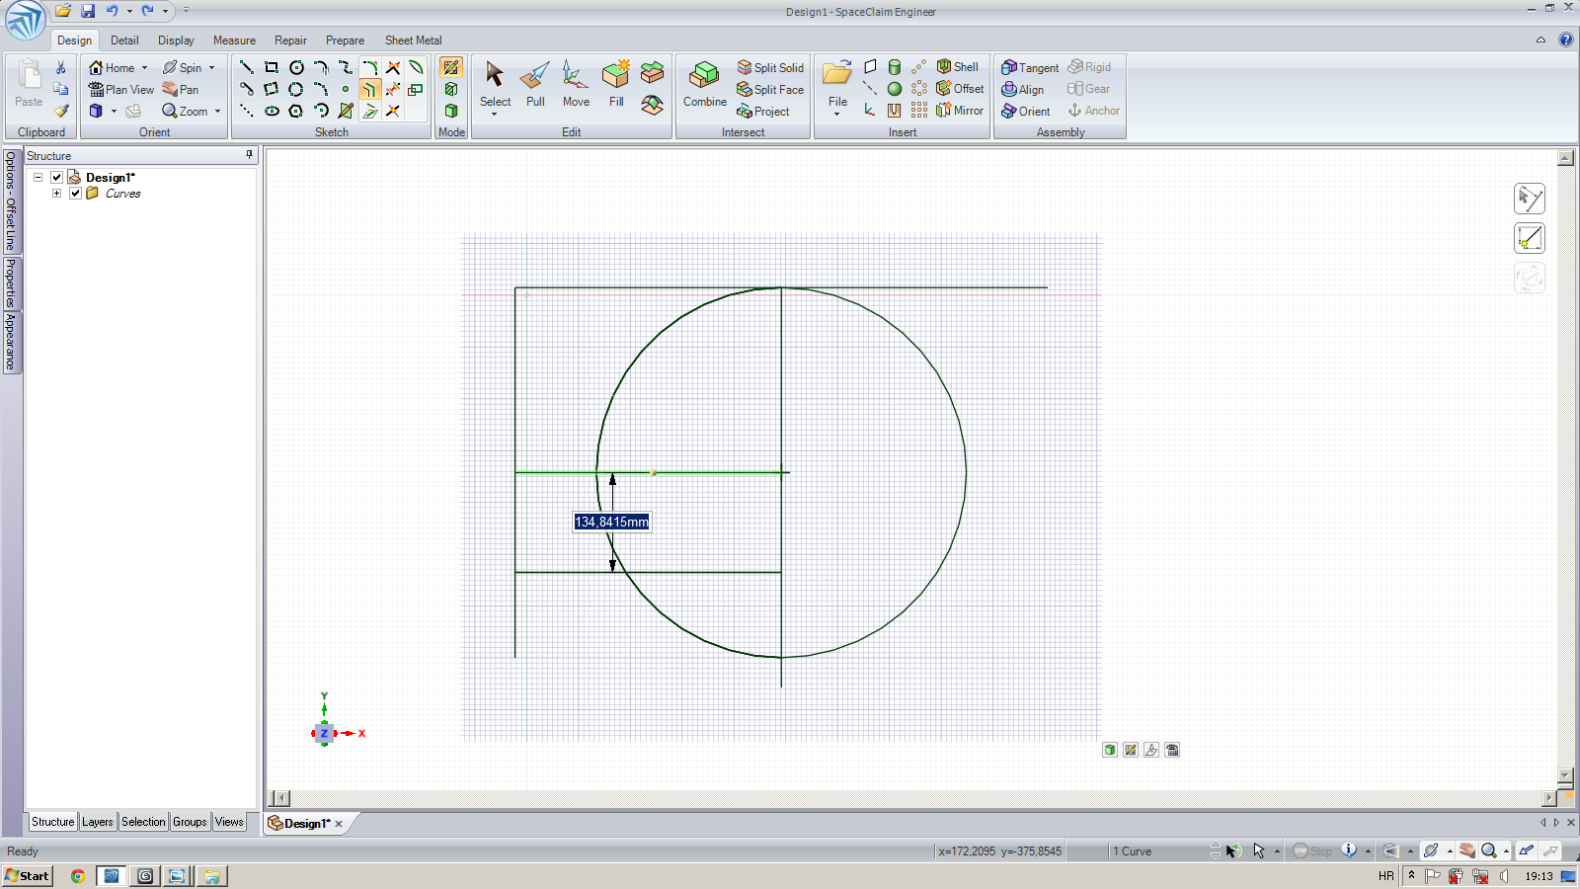Select the Line sketch tool
This screenshot has height=889, width=1580.
(x=247, y=67)
